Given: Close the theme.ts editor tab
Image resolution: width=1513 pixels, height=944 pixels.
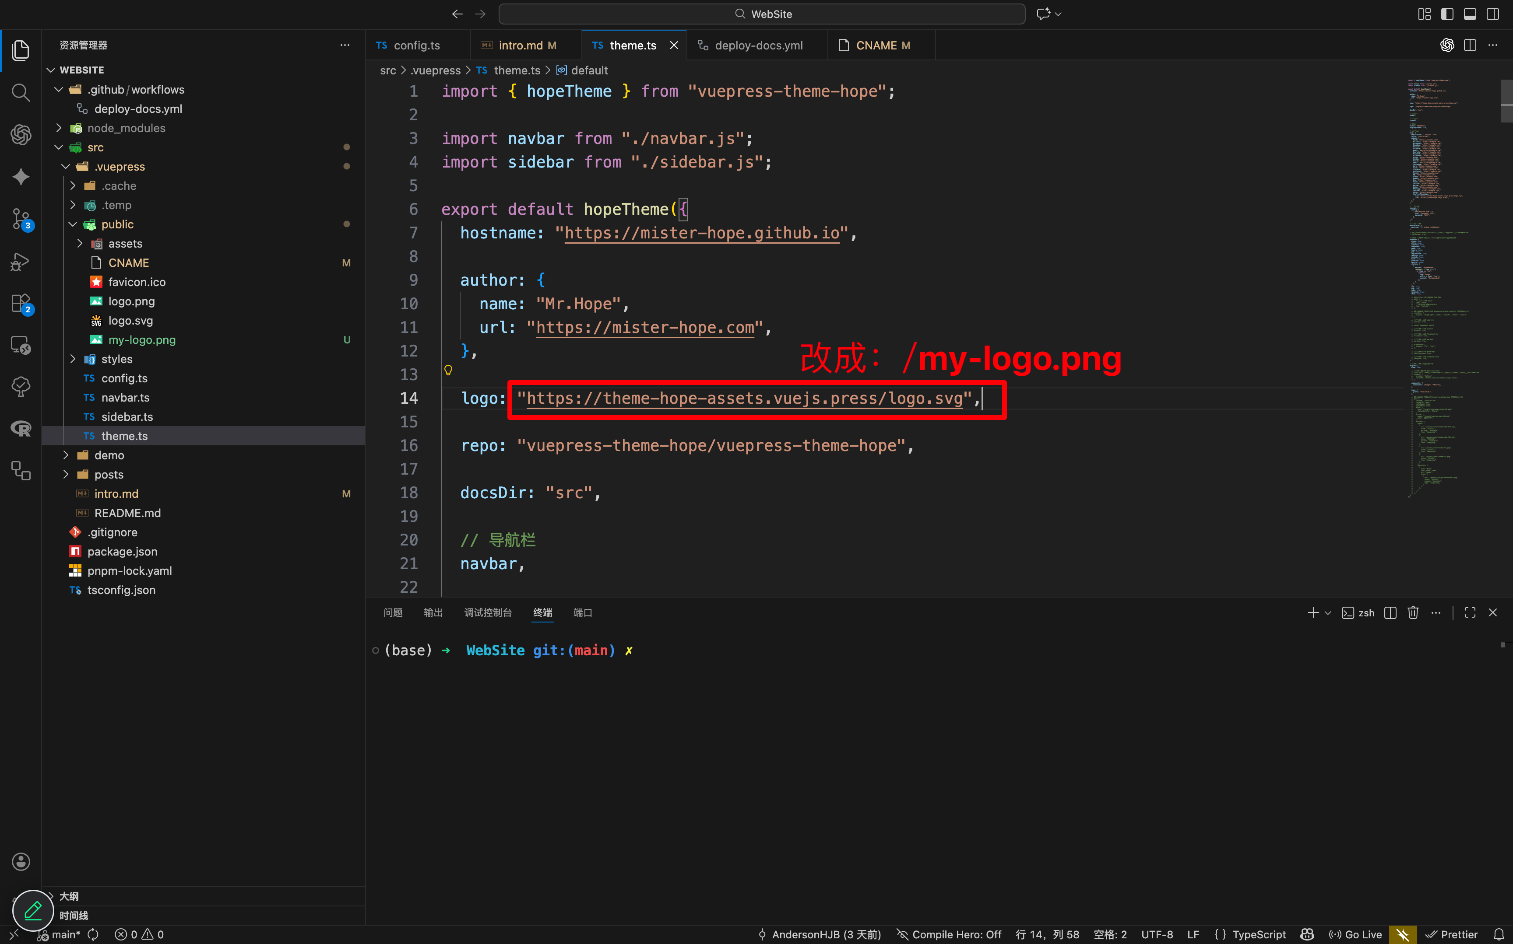Looking at the screenshot, I should pos(674,45).
